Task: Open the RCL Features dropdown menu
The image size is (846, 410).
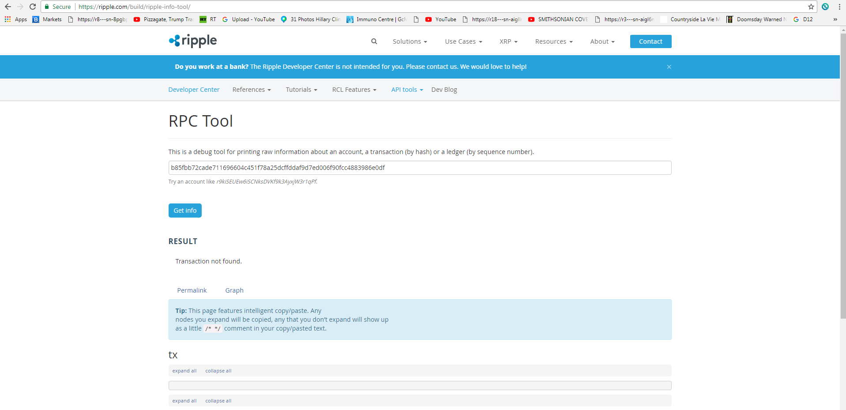Action: coord(354,90)
